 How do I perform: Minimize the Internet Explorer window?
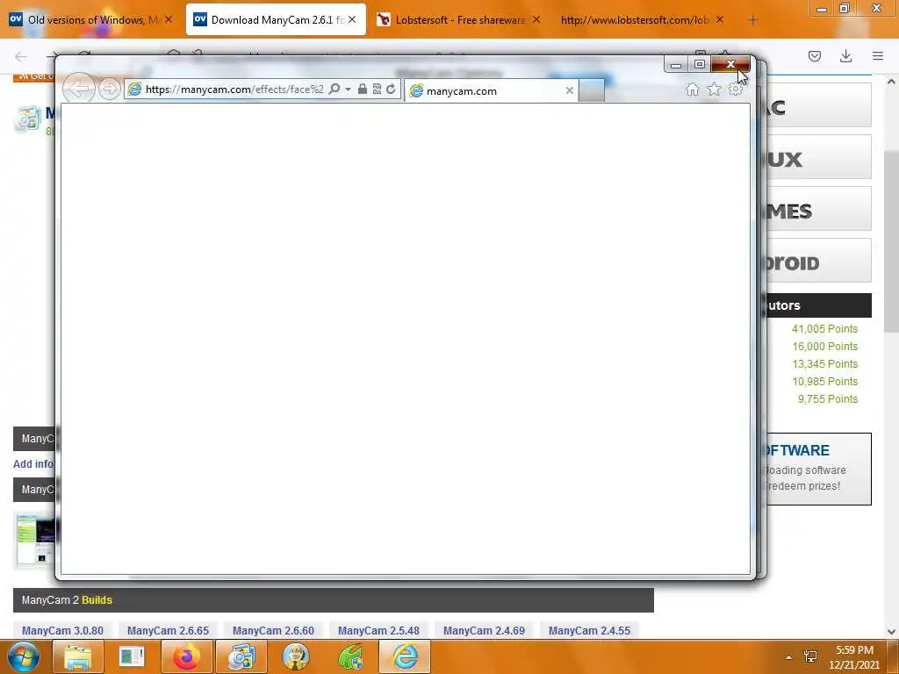(676, 64)
